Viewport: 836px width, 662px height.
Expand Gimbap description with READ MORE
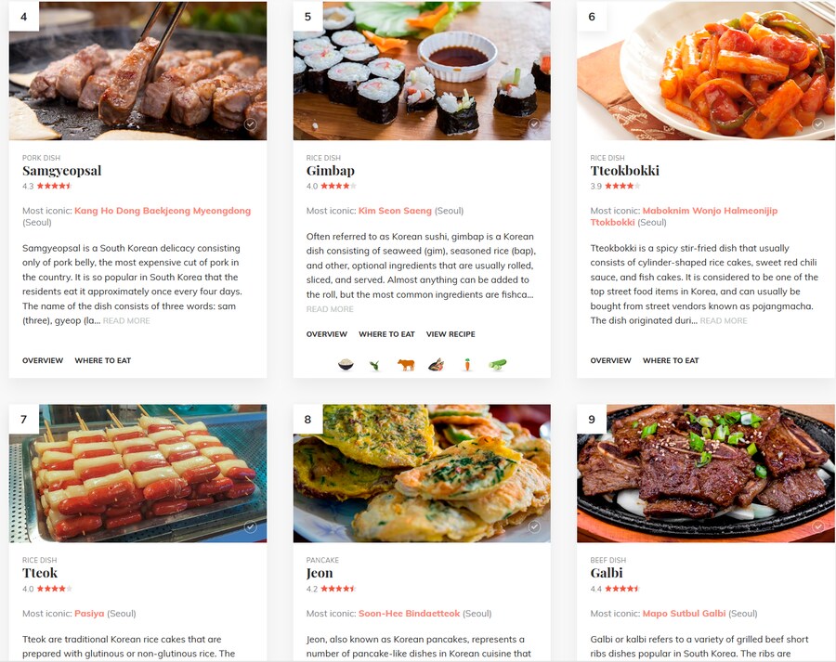[330, 309]
